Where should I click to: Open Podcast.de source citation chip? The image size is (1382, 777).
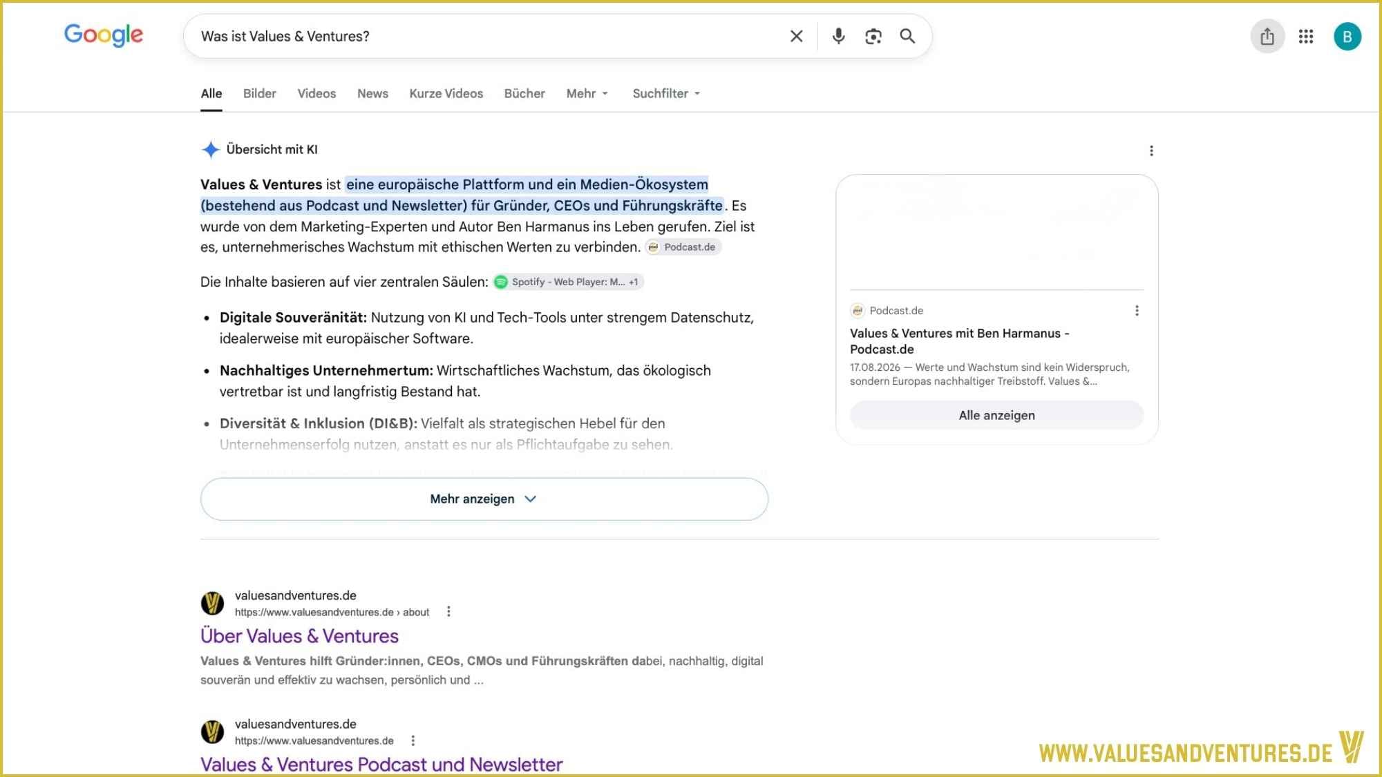(683, 247)
